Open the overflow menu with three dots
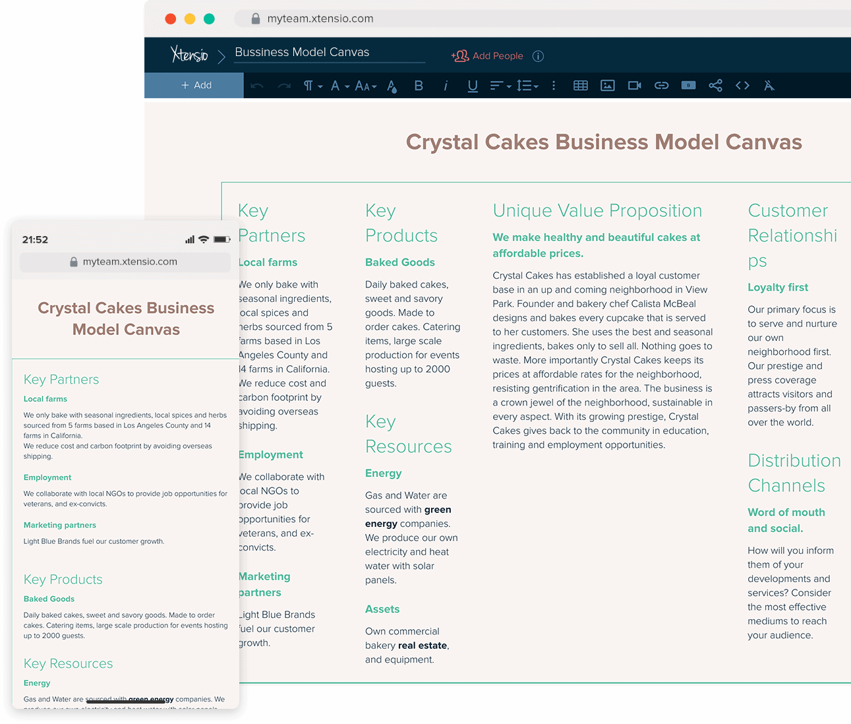 pyautogui.click(x=554, y=85)
